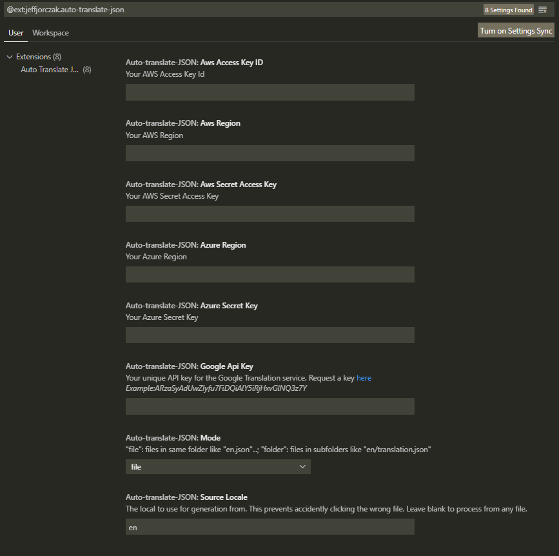559x556 pixels.
Task: Click the Azure Region input field
Action: (x=270, y=274)
